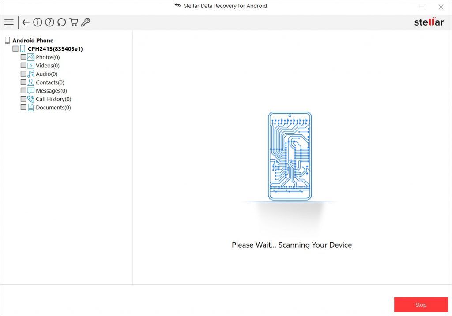Check the Documents(0) checkbox
Screen dimensions: 452x316
24,107
